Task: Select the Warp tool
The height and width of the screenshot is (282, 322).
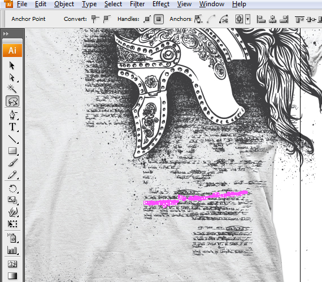Action: (x=13, y=212)
